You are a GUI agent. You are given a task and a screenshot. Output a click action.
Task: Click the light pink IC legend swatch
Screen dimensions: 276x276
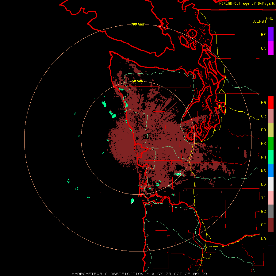271,198
